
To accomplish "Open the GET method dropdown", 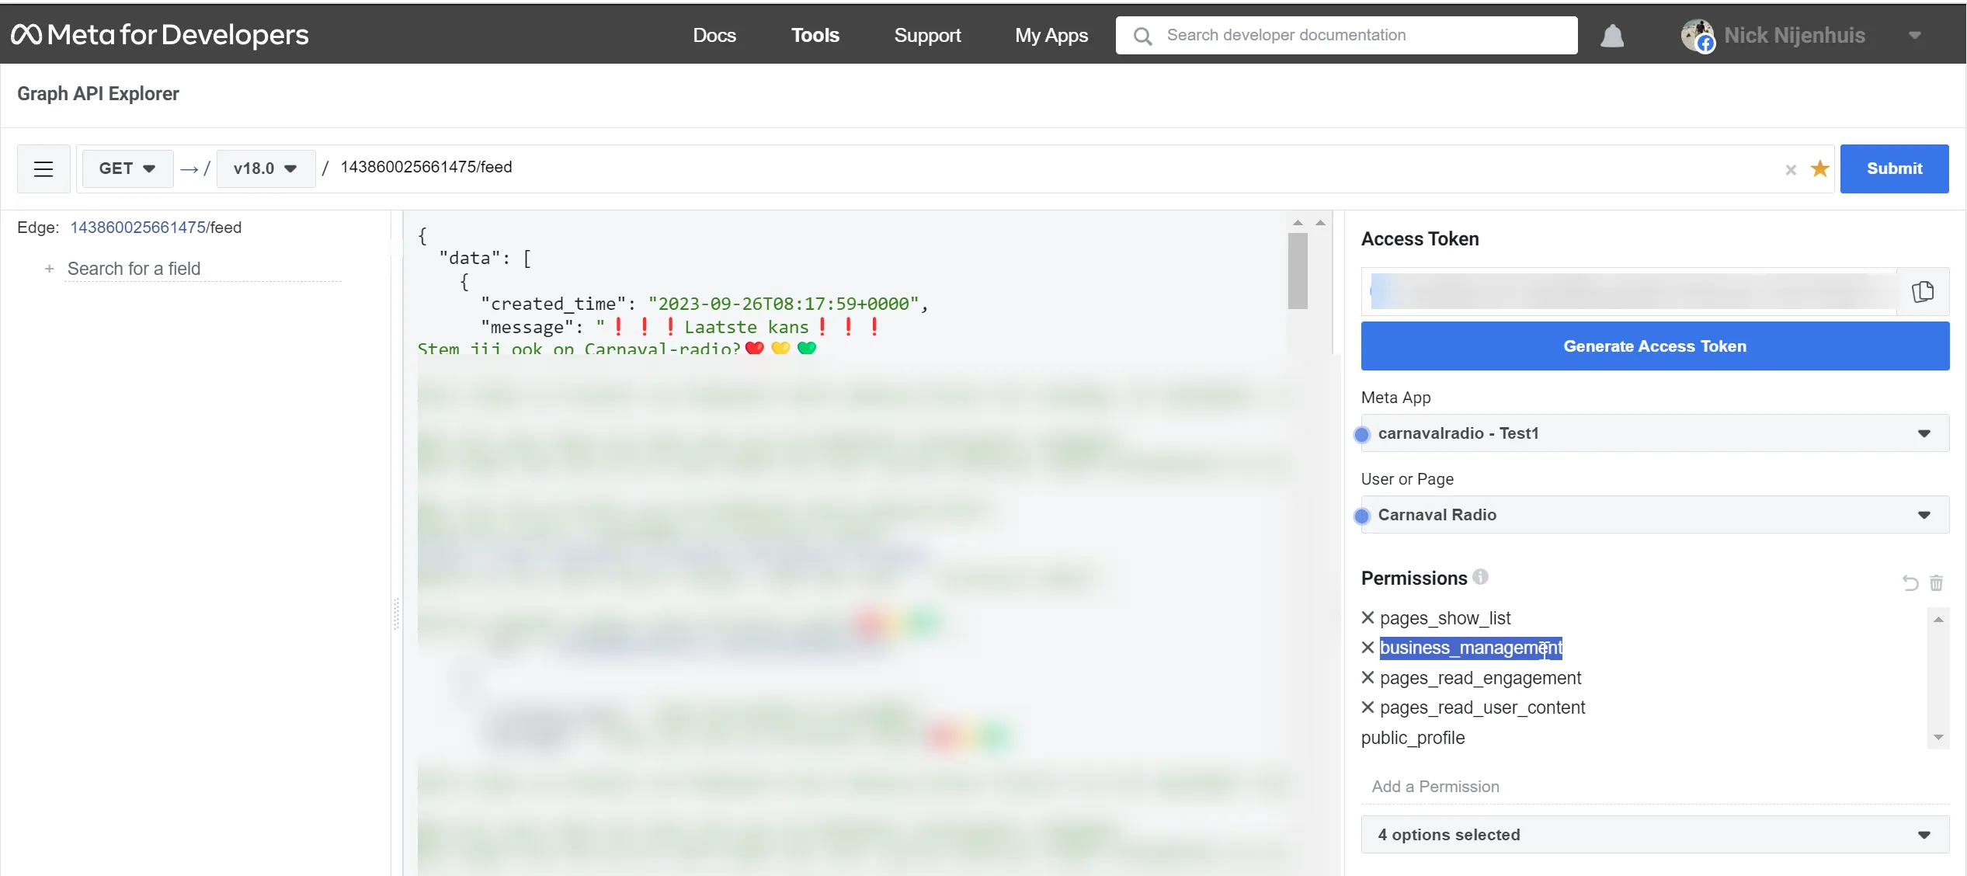I will pyautogui.click(x=127, y=169).
